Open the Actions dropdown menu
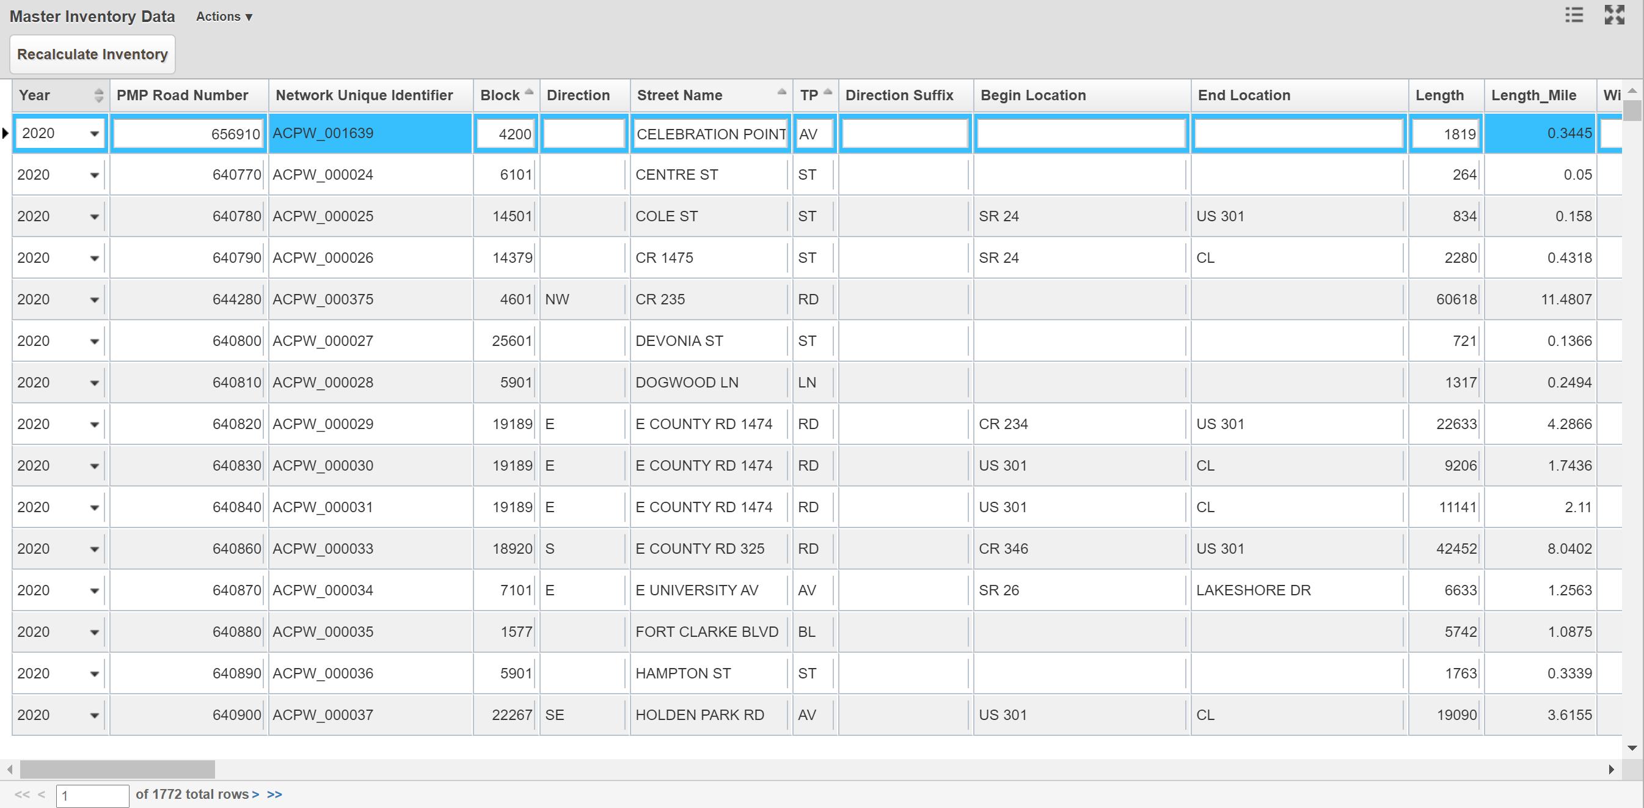The height and width of the screenshot is (808, 1644). [x=224, y=17]
